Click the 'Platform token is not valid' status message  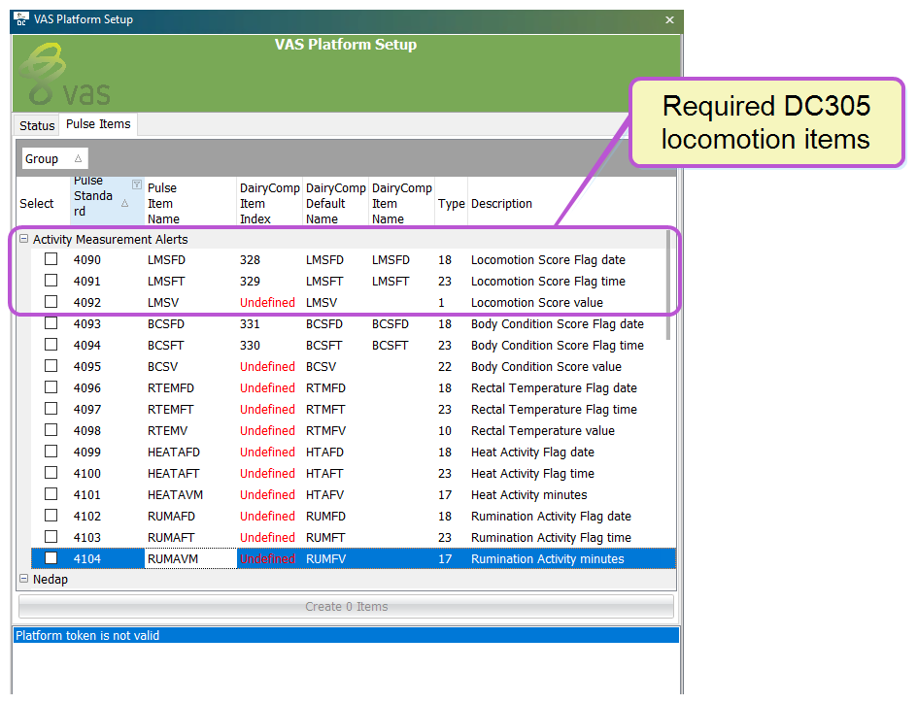click(87, 636)
